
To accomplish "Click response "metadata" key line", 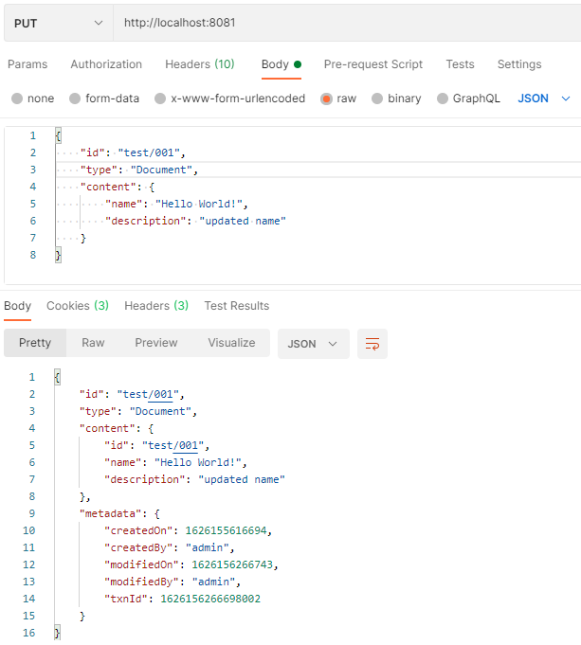I will pyautogui.click(x=119, y=513).
